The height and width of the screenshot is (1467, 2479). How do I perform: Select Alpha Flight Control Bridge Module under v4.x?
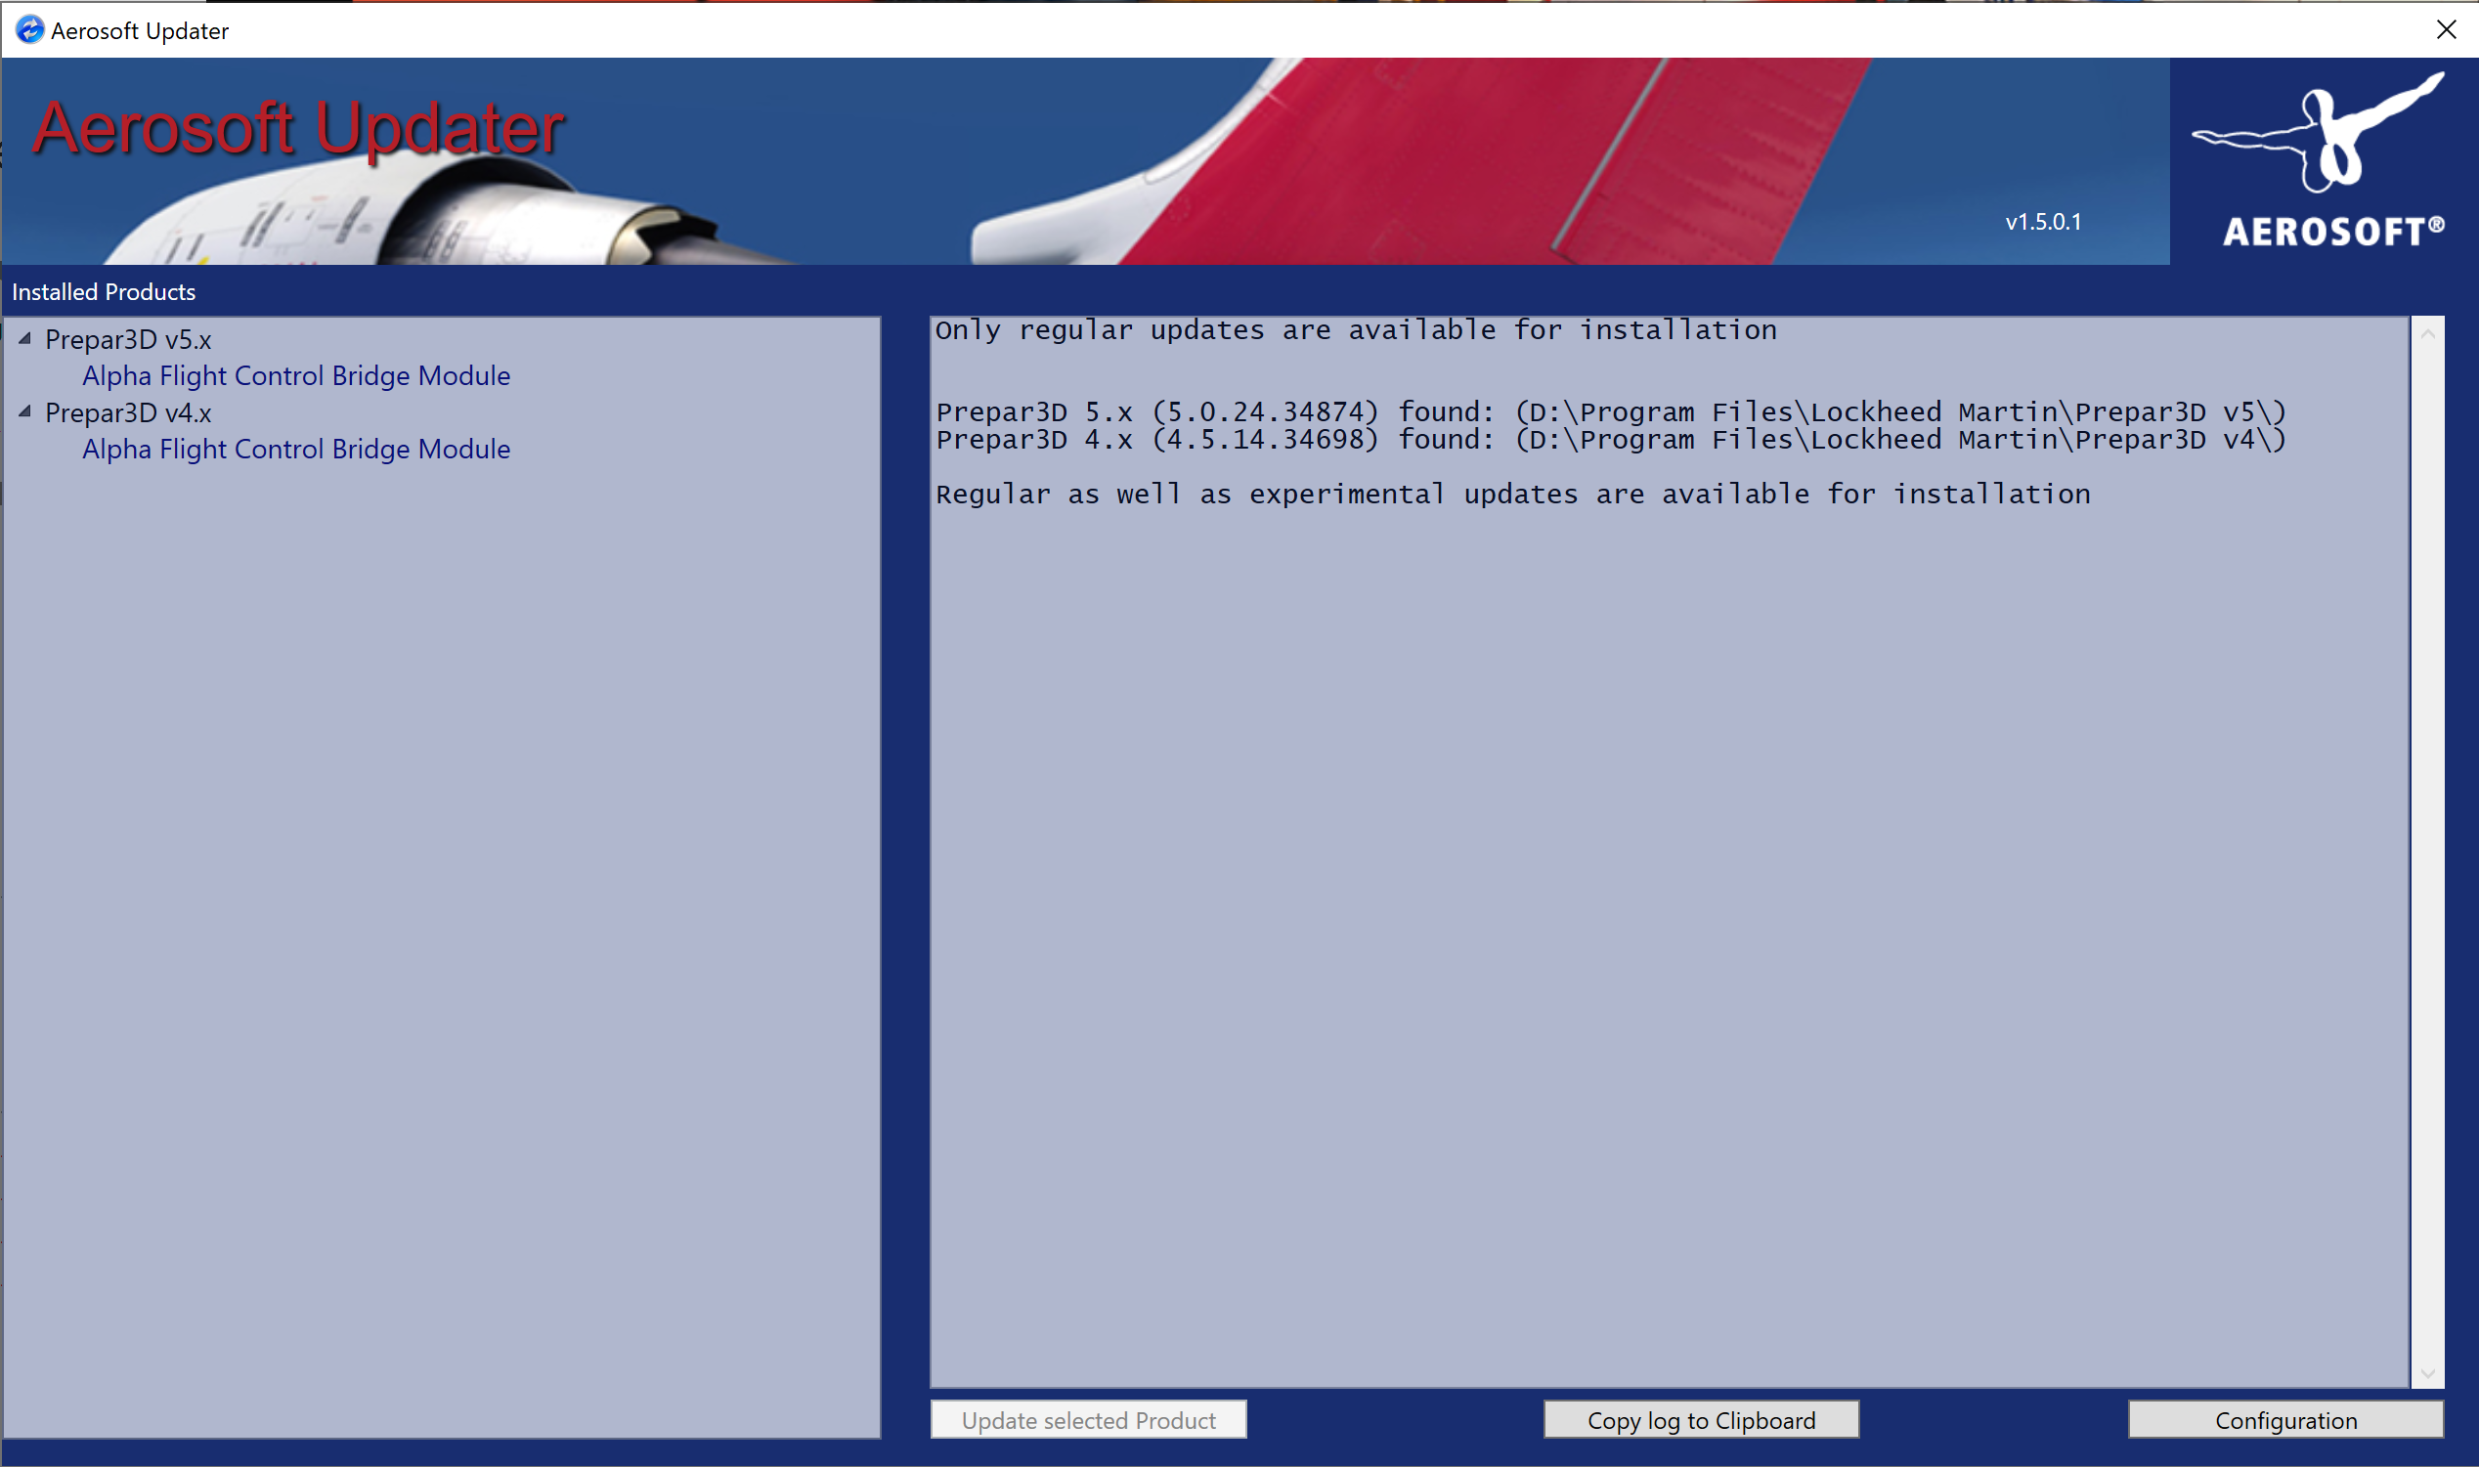click(297, 447)
